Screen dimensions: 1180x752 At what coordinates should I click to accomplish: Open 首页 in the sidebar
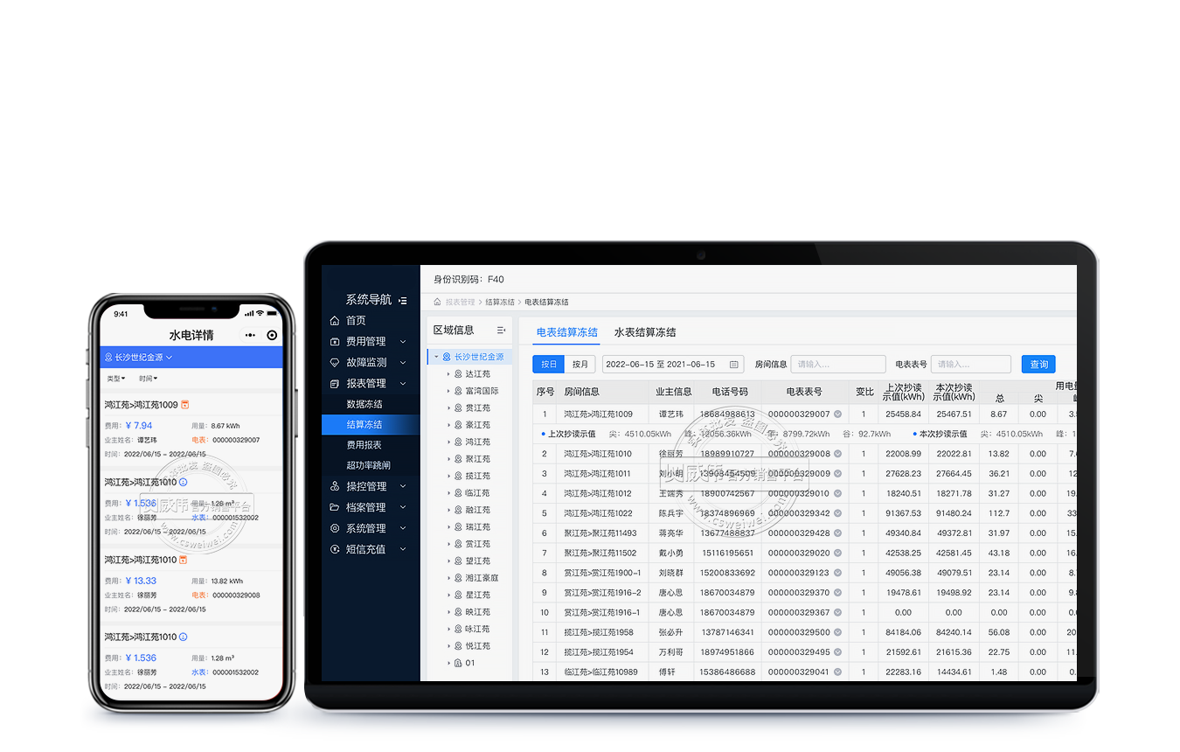356,321
